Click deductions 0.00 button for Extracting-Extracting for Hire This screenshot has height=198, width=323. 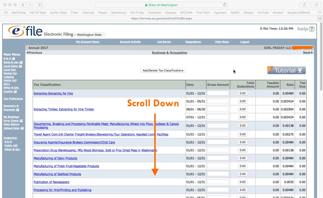243,93
